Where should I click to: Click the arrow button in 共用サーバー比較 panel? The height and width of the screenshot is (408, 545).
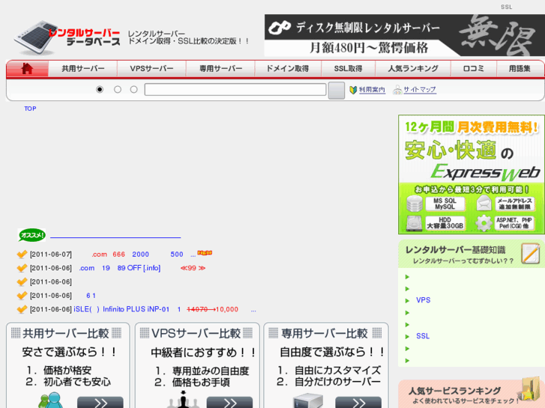point(100,403)
